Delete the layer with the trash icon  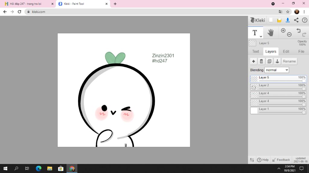pos(261,61)
